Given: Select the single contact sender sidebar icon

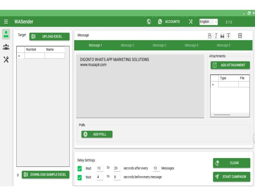Looking at the screenshot, I should coord(6,34).
